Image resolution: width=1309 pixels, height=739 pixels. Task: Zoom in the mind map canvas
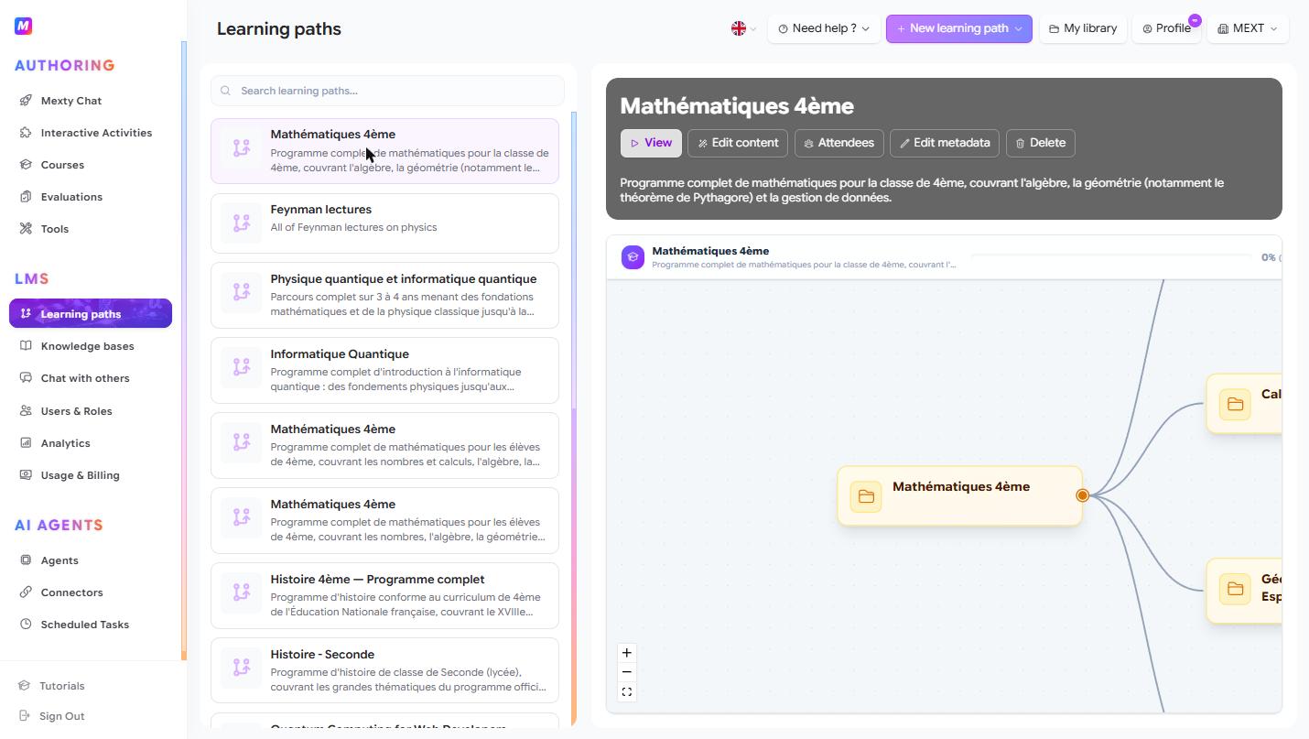click(627, 653)
